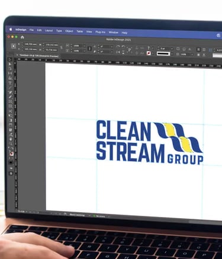The width and height of the screenshot is (222, 259).
Task: Click the H height input field
Action: coord(52,50)
